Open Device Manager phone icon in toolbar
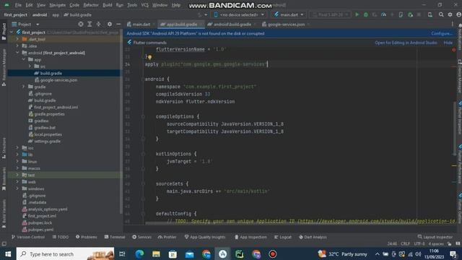 [x=401, y=14]
